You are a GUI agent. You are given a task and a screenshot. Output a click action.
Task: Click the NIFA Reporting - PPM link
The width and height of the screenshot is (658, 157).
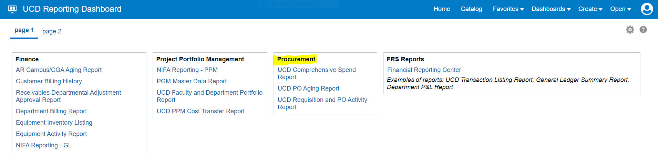(187, 70)
